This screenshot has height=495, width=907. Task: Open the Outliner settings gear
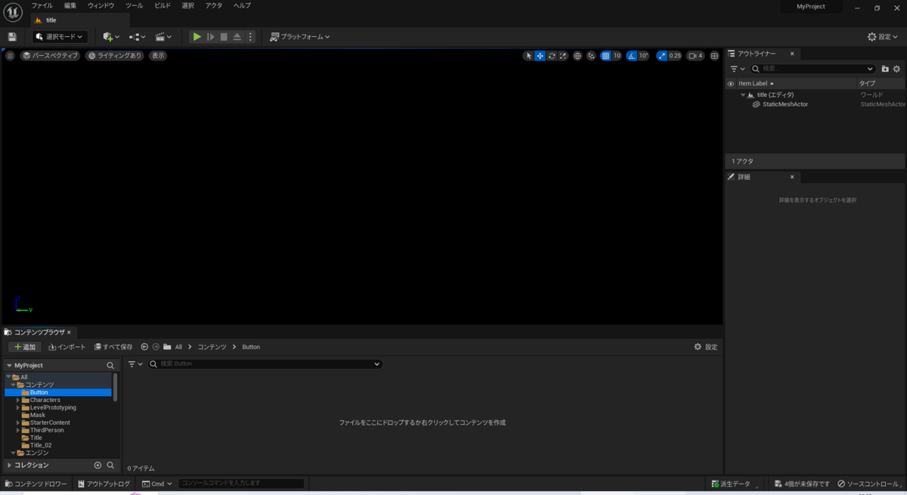click(x=897, y=69)
